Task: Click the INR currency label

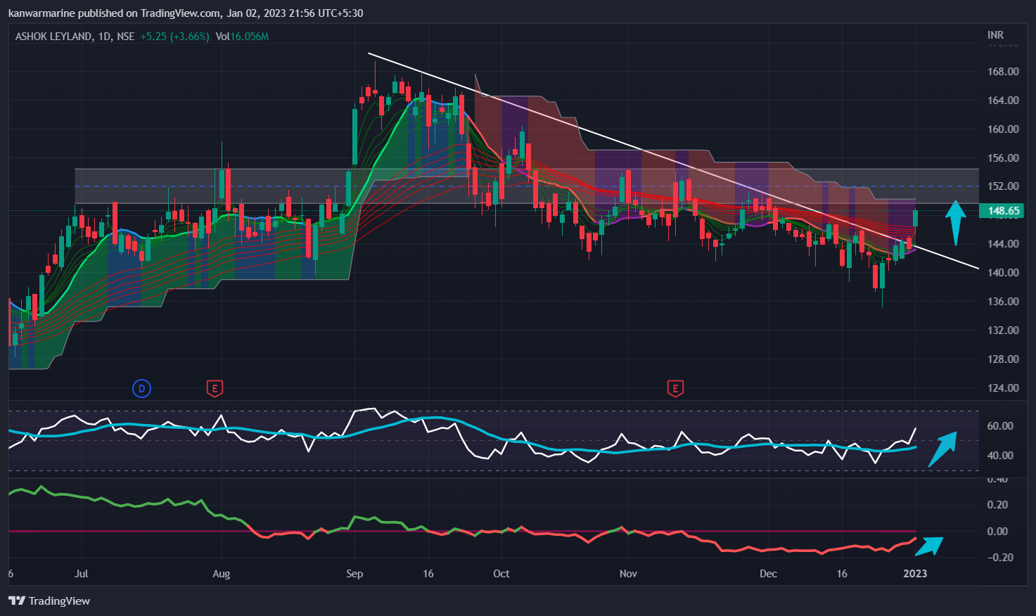Action: click(x=995, y=35)
